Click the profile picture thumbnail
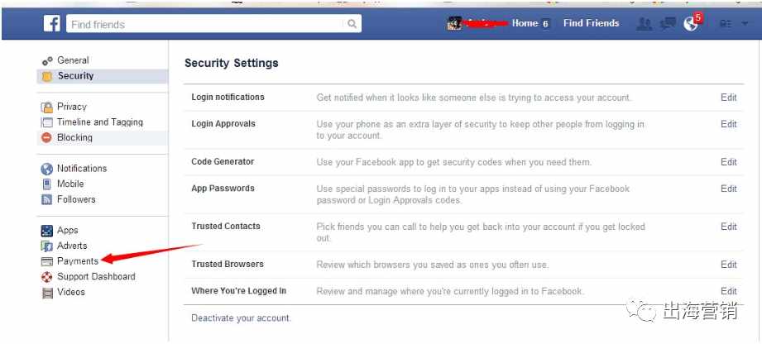 [454, 23]
